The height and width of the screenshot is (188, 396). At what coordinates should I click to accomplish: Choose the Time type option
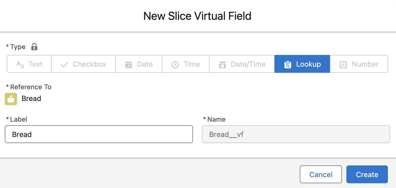[185, 64]
